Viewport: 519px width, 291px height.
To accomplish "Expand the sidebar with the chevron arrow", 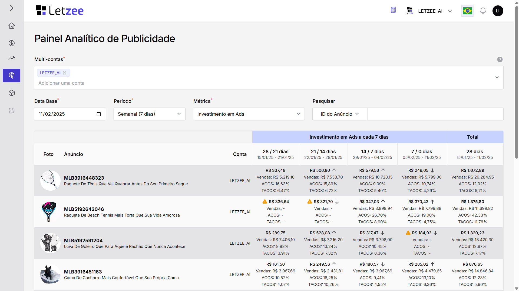I will (11, 8).
